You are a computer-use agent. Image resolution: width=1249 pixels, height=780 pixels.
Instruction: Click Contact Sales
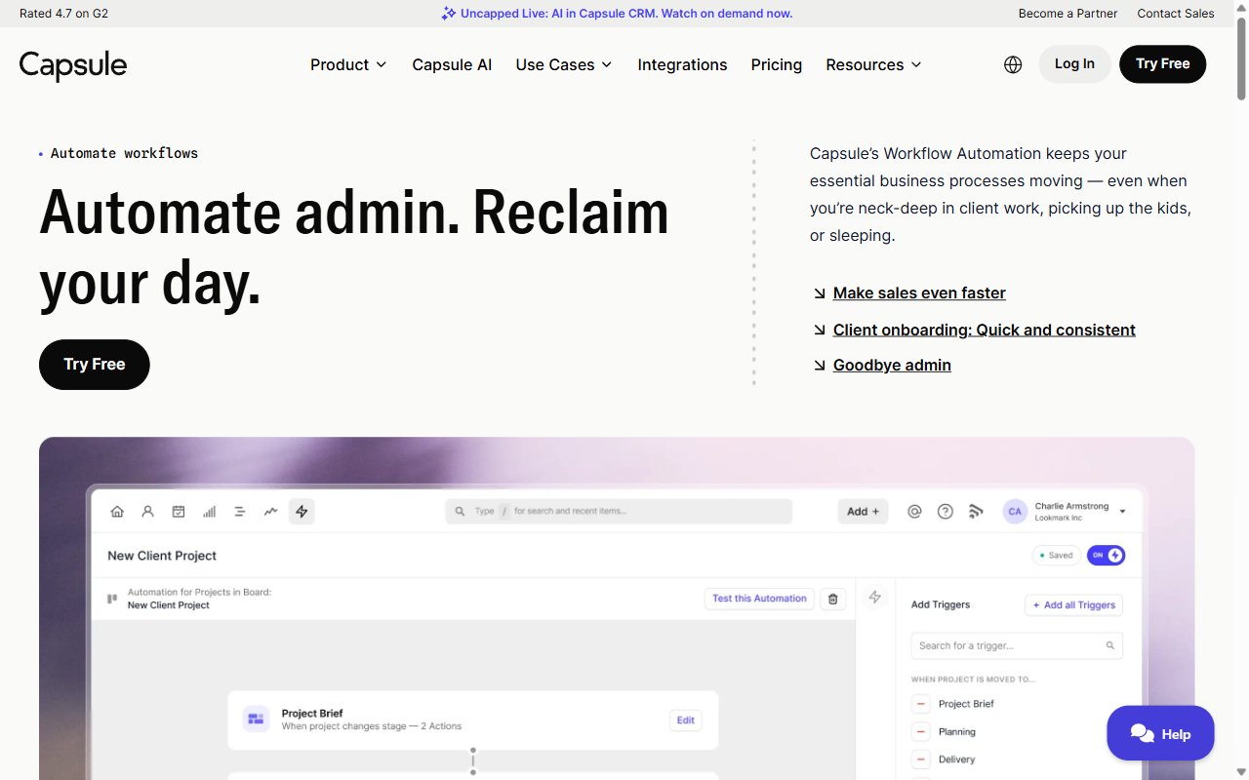1176,14
